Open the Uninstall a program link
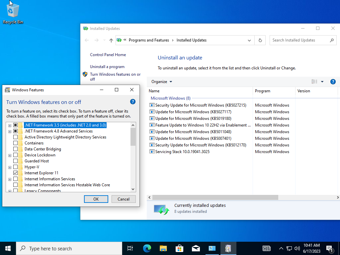340x255 pixels. coord(107,67)
